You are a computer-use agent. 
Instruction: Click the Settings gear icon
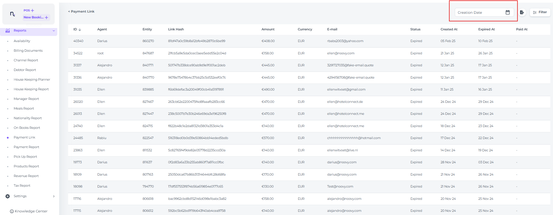tap(8, 196)
